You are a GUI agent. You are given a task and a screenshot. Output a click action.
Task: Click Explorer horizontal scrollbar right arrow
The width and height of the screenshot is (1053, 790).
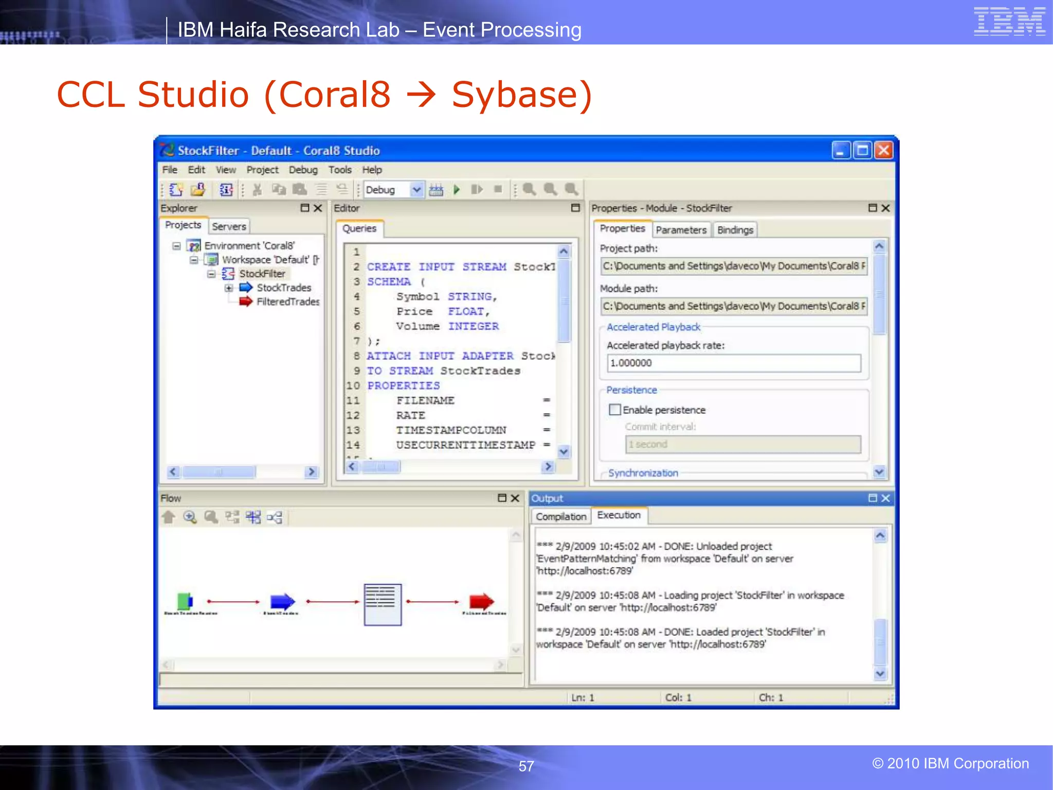click(x=311, y=472)
